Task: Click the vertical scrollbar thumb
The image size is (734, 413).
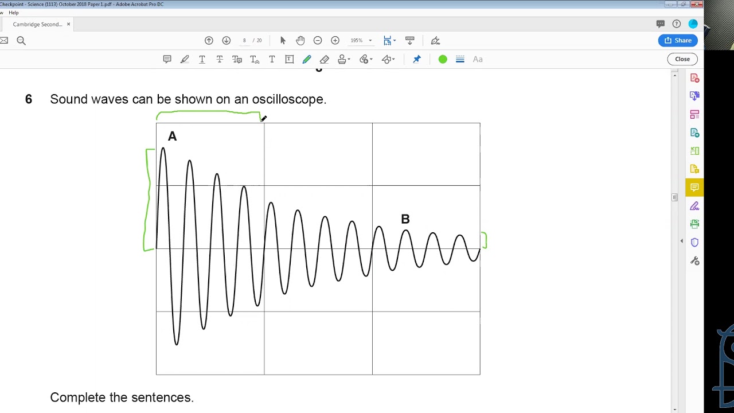Action: [674, 197]
